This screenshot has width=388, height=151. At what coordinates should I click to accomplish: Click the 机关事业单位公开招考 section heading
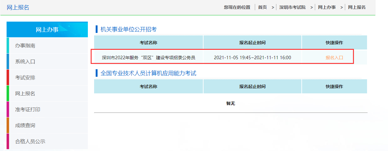point(128,29)
